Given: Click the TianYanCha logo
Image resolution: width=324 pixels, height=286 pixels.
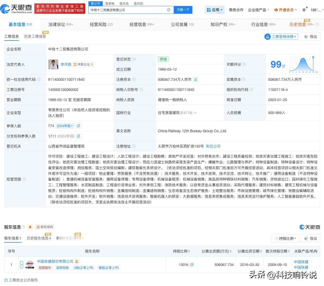Looking at the screenshot, I should tap(16, 9).
